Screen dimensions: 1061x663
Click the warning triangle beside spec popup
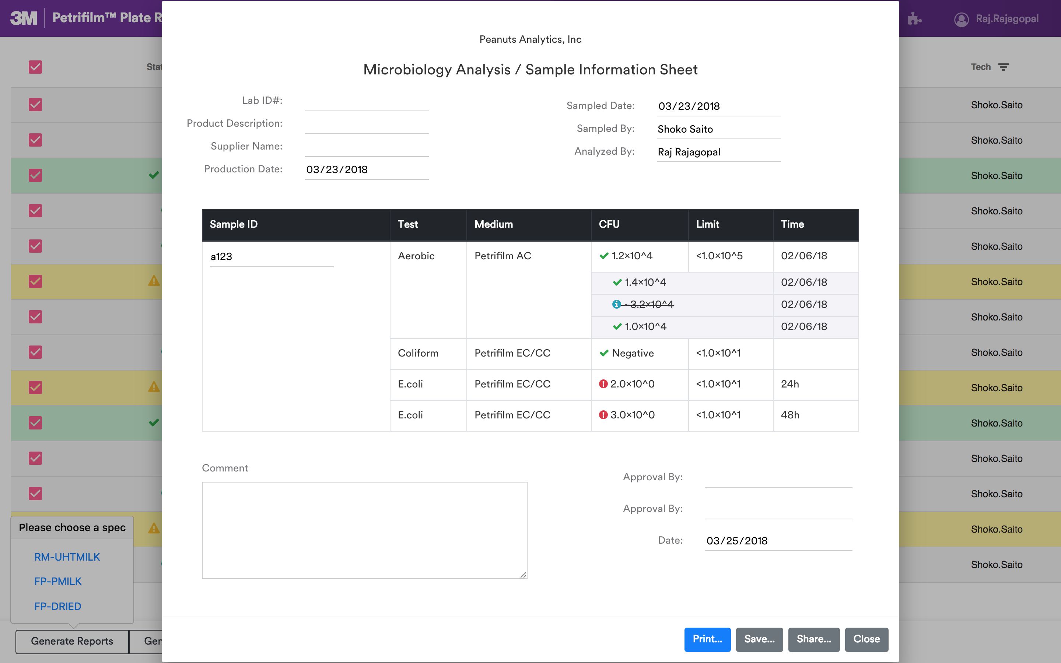coord(154,528)
